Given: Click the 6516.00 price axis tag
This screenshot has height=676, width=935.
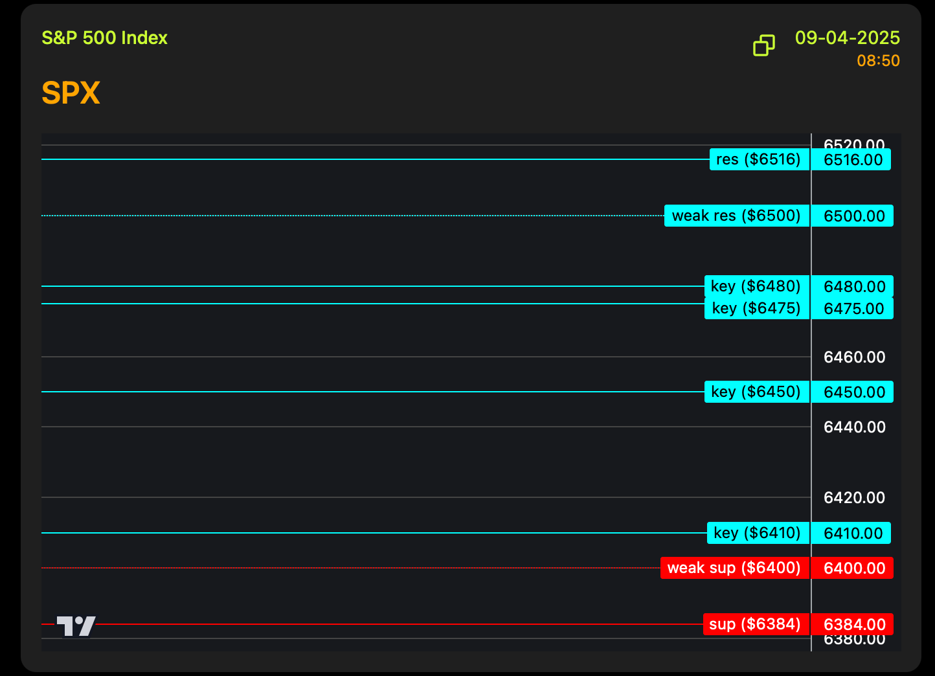Looking at the screenshot, I should pos(851,159).
